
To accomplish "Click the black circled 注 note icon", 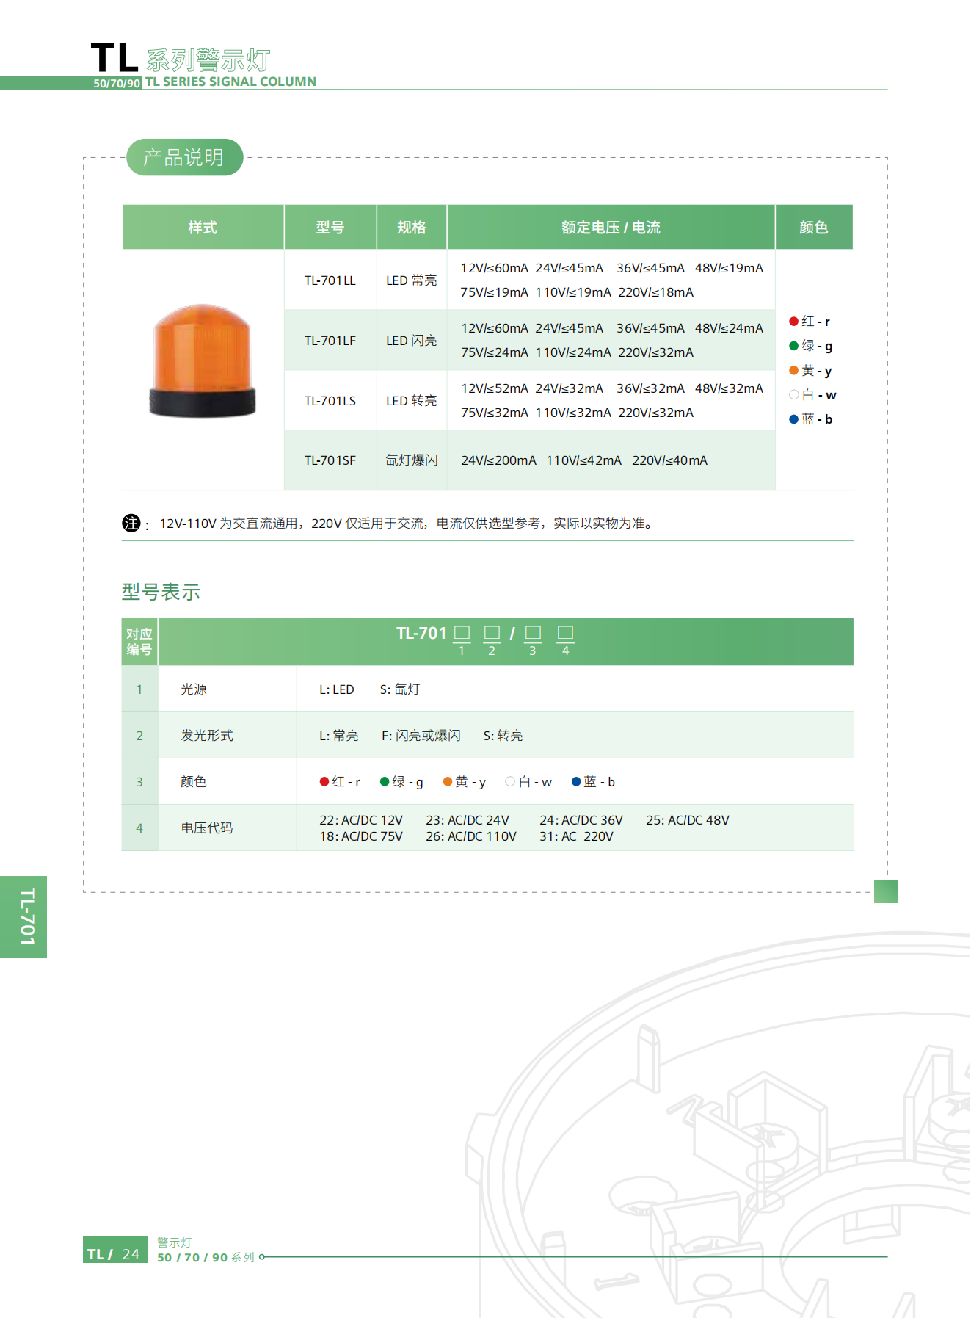I will click(x=131, y=523).
